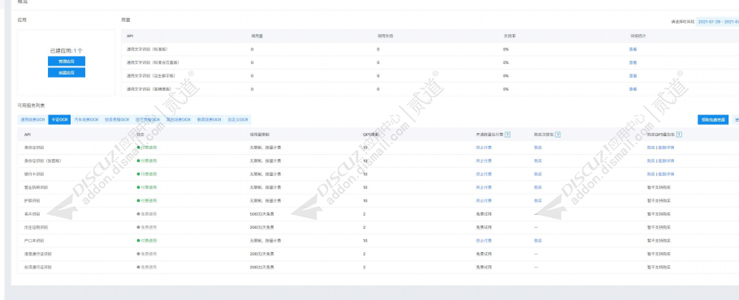The width and height of the screenshot is (739, 300).
Task: Open the 其他场景OCR tab
Action: [178, 119]
